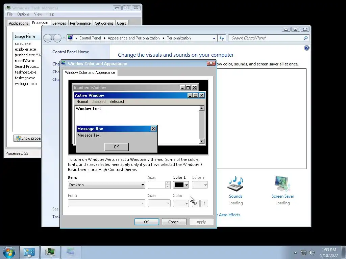
Task: Open recent pages dropdown near Back button
Action: [64, 38]
